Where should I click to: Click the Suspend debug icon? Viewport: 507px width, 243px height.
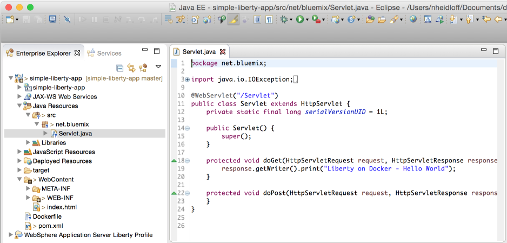coord(95,19)
